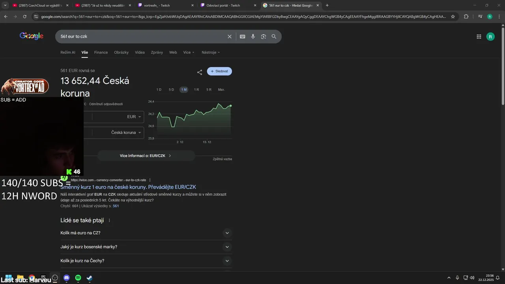The image size is (505, 284).
Task: Open the media control icon in toolbar
Action: coord(480,17)
